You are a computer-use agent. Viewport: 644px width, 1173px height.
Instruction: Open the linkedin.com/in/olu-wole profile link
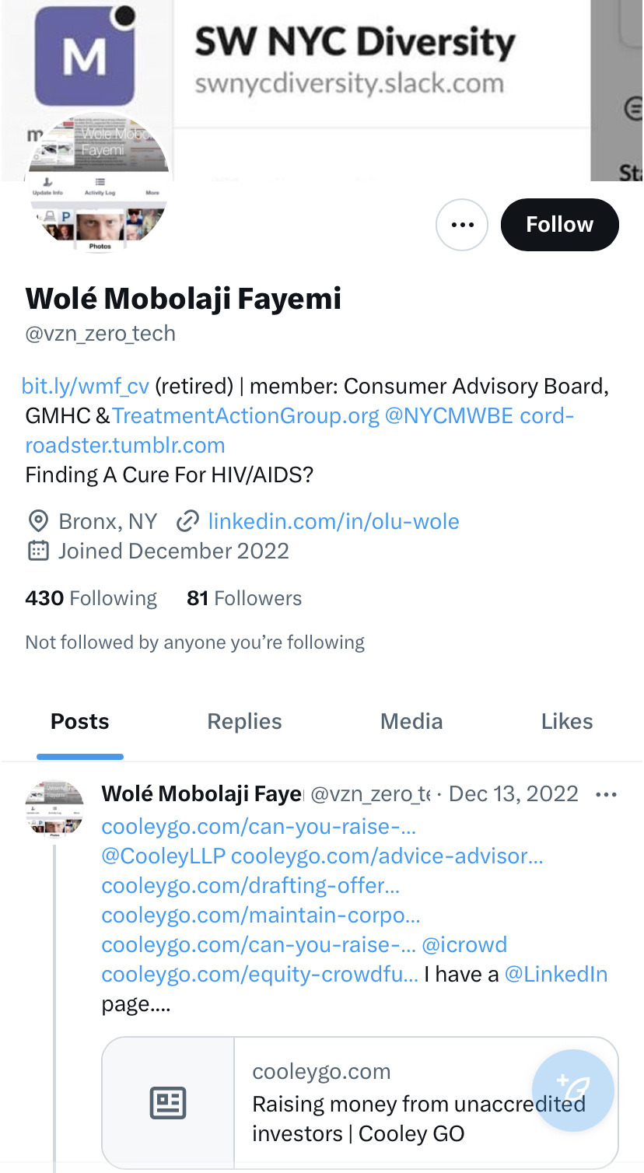tap(333, 521)
